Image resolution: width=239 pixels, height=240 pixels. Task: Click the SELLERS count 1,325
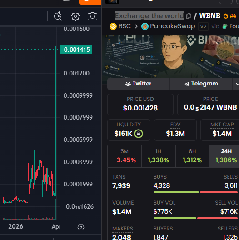[x=230, y=237]
